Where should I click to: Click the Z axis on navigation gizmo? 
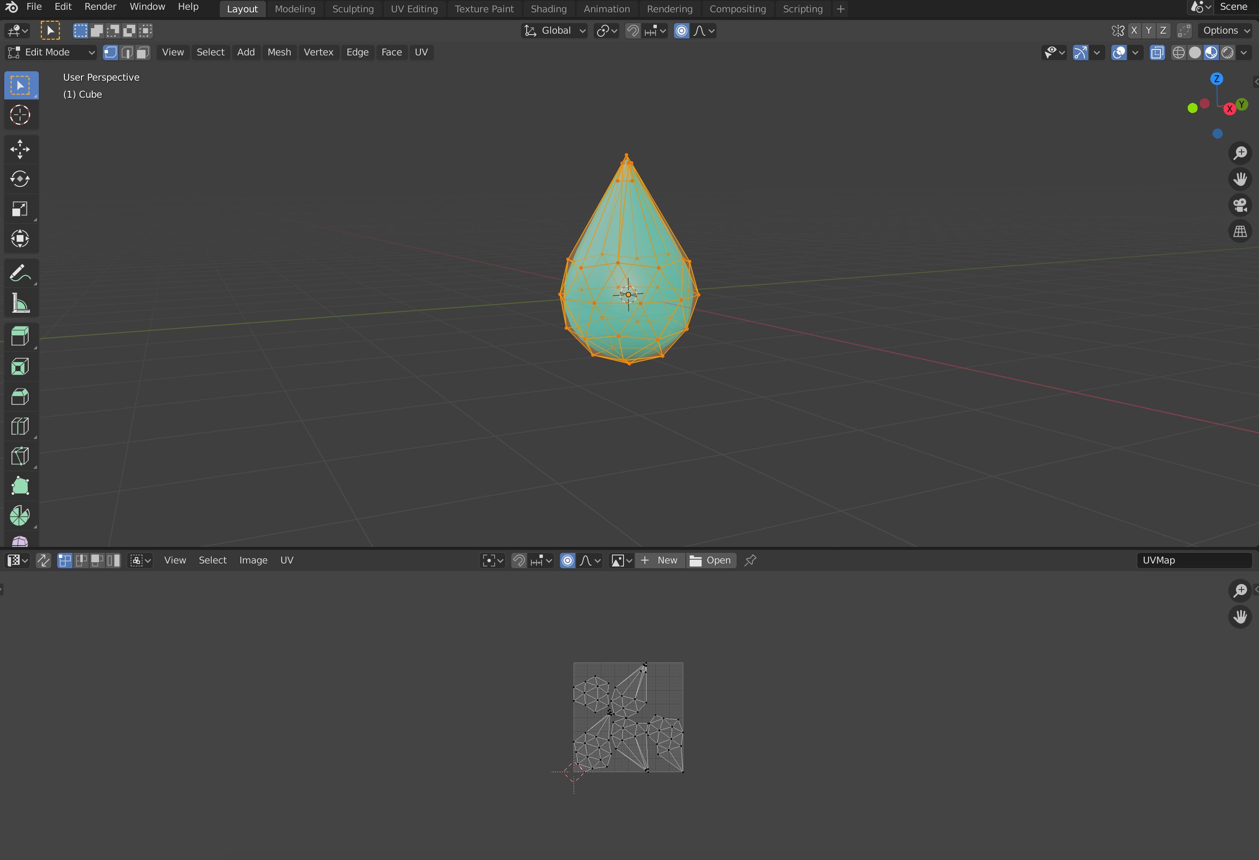[x=1217, y=78]
